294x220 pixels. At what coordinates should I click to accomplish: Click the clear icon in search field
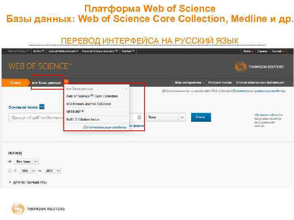tap(139, 117)
